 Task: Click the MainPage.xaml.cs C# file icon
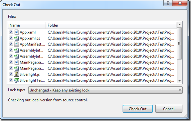point(16,68)
